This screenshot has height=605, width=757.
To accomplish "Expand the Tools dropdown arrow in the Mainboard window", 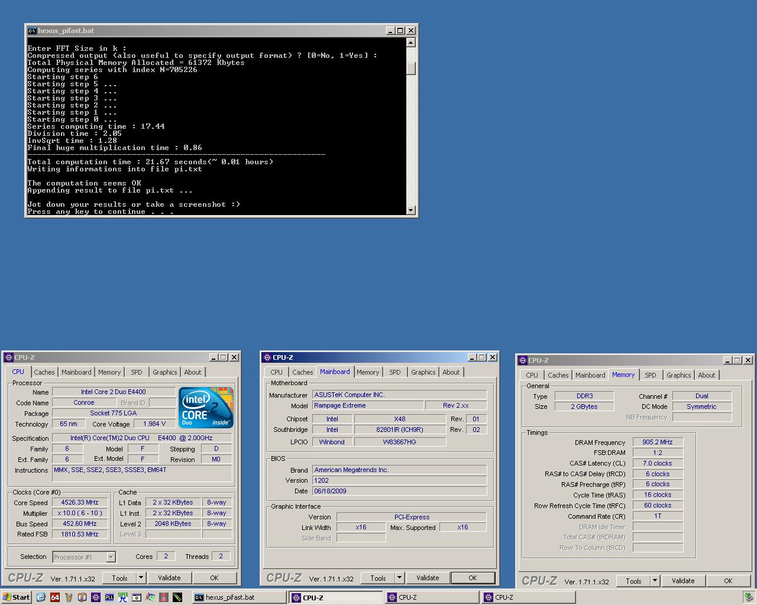I will (x=400, y=578).
